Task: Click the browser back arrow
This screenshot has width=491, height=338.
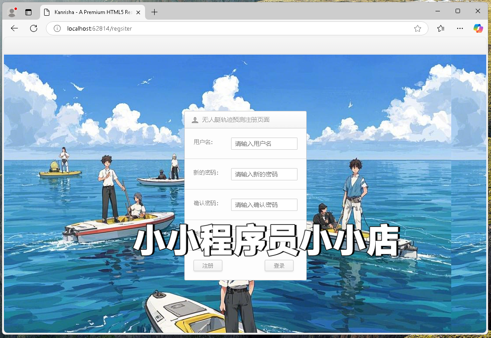Action: tap(14, 28)
